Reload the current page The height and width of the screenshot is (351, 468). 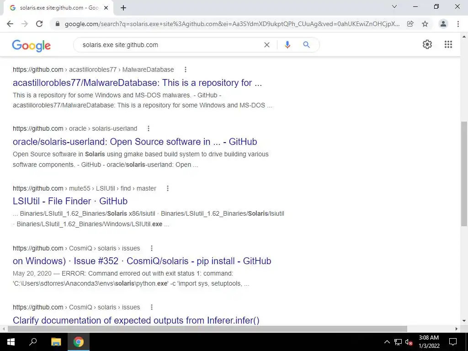[x=39, y=24]
